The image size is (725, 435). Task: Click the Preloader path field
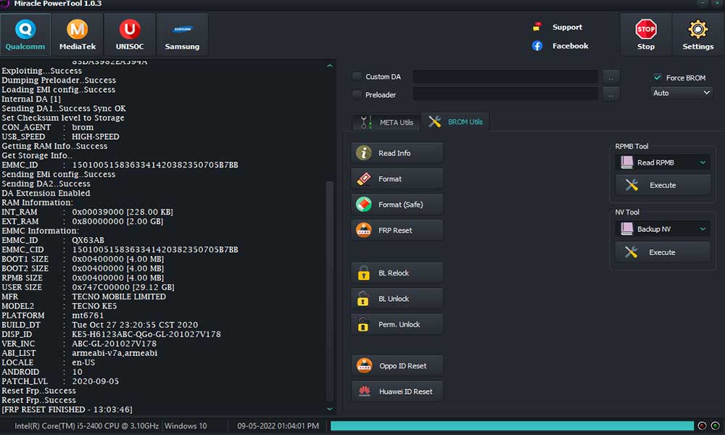click(505, 94)
